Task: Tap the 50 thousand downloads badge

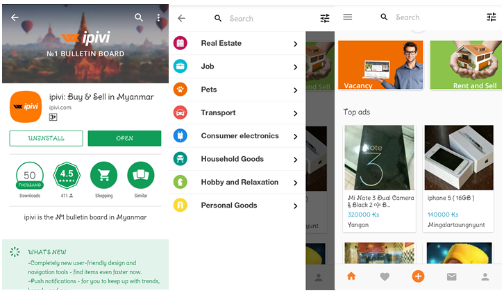Action: coord(30,176)
